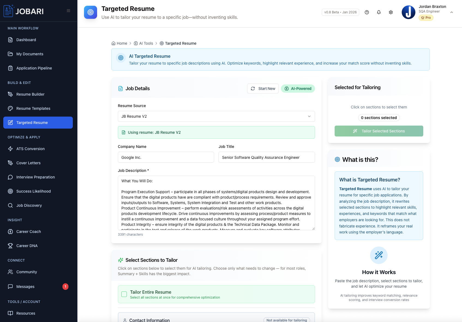This screenshot has width=462, height=322.
Task: Click the Pro badge under Jordan Braxton
Action: pos(426,18)
